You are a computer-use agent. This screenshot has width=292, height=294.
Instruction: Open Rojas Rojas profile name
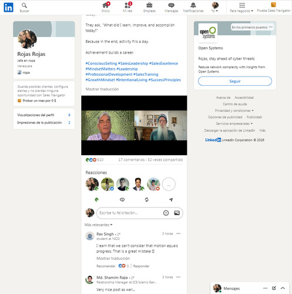coord(31,54)
